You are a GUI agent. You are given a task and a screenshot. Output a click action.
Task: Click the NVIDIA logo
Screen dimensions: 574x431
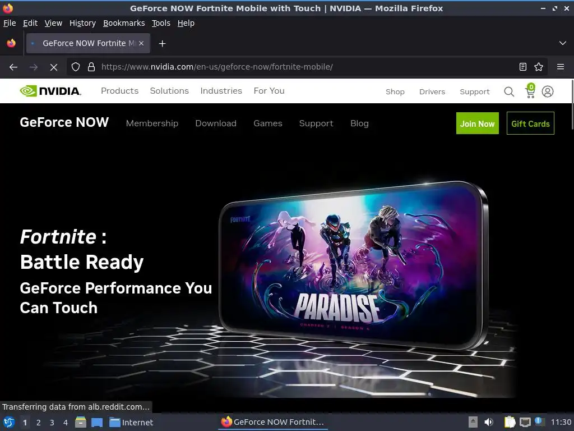pos(50,91)
